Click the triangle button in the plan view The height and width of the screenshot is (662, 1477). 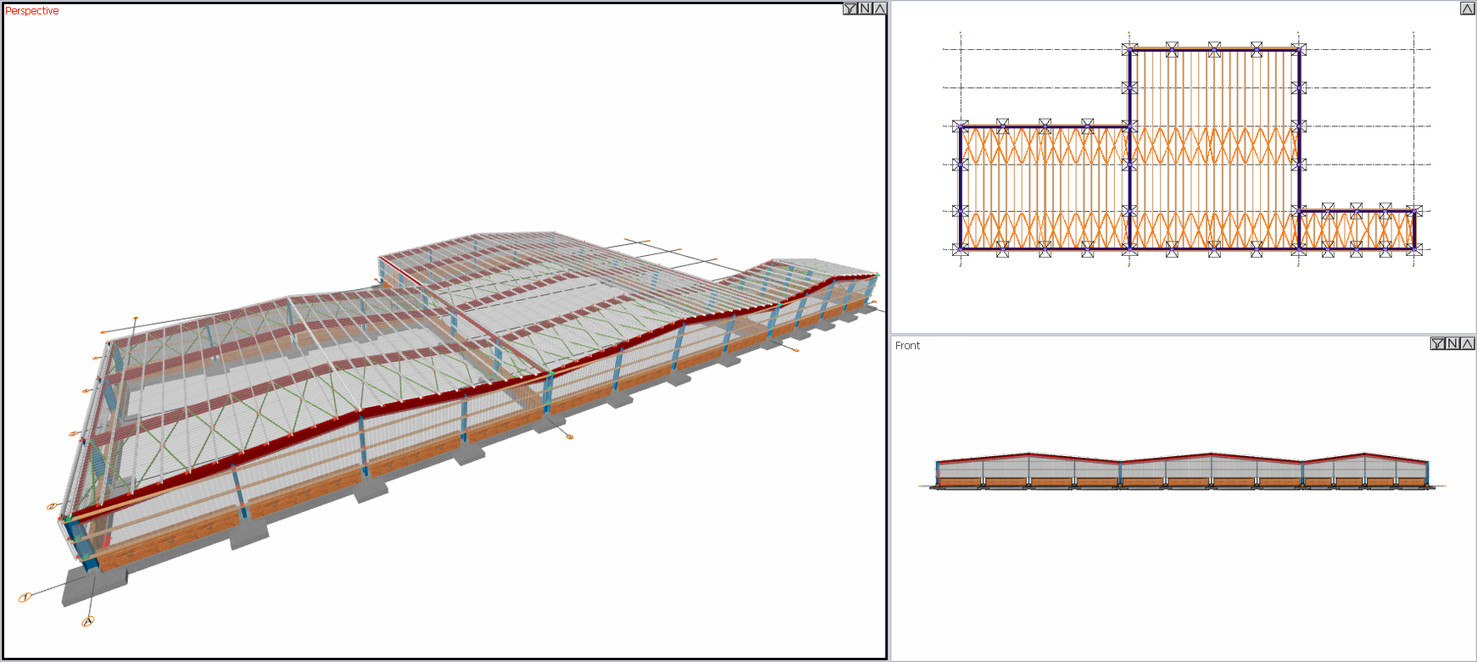1467,8
